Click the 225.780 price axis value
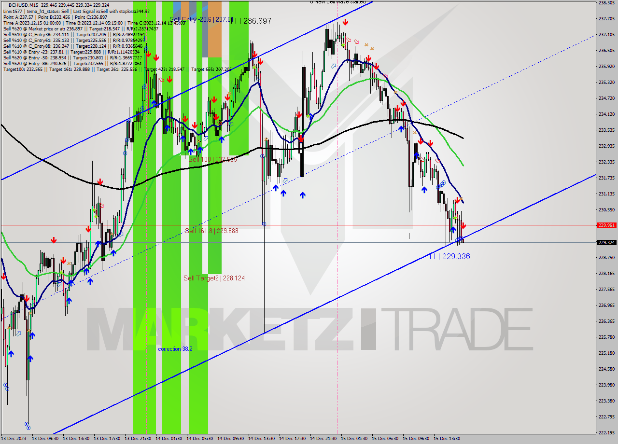 pos(606,337)
